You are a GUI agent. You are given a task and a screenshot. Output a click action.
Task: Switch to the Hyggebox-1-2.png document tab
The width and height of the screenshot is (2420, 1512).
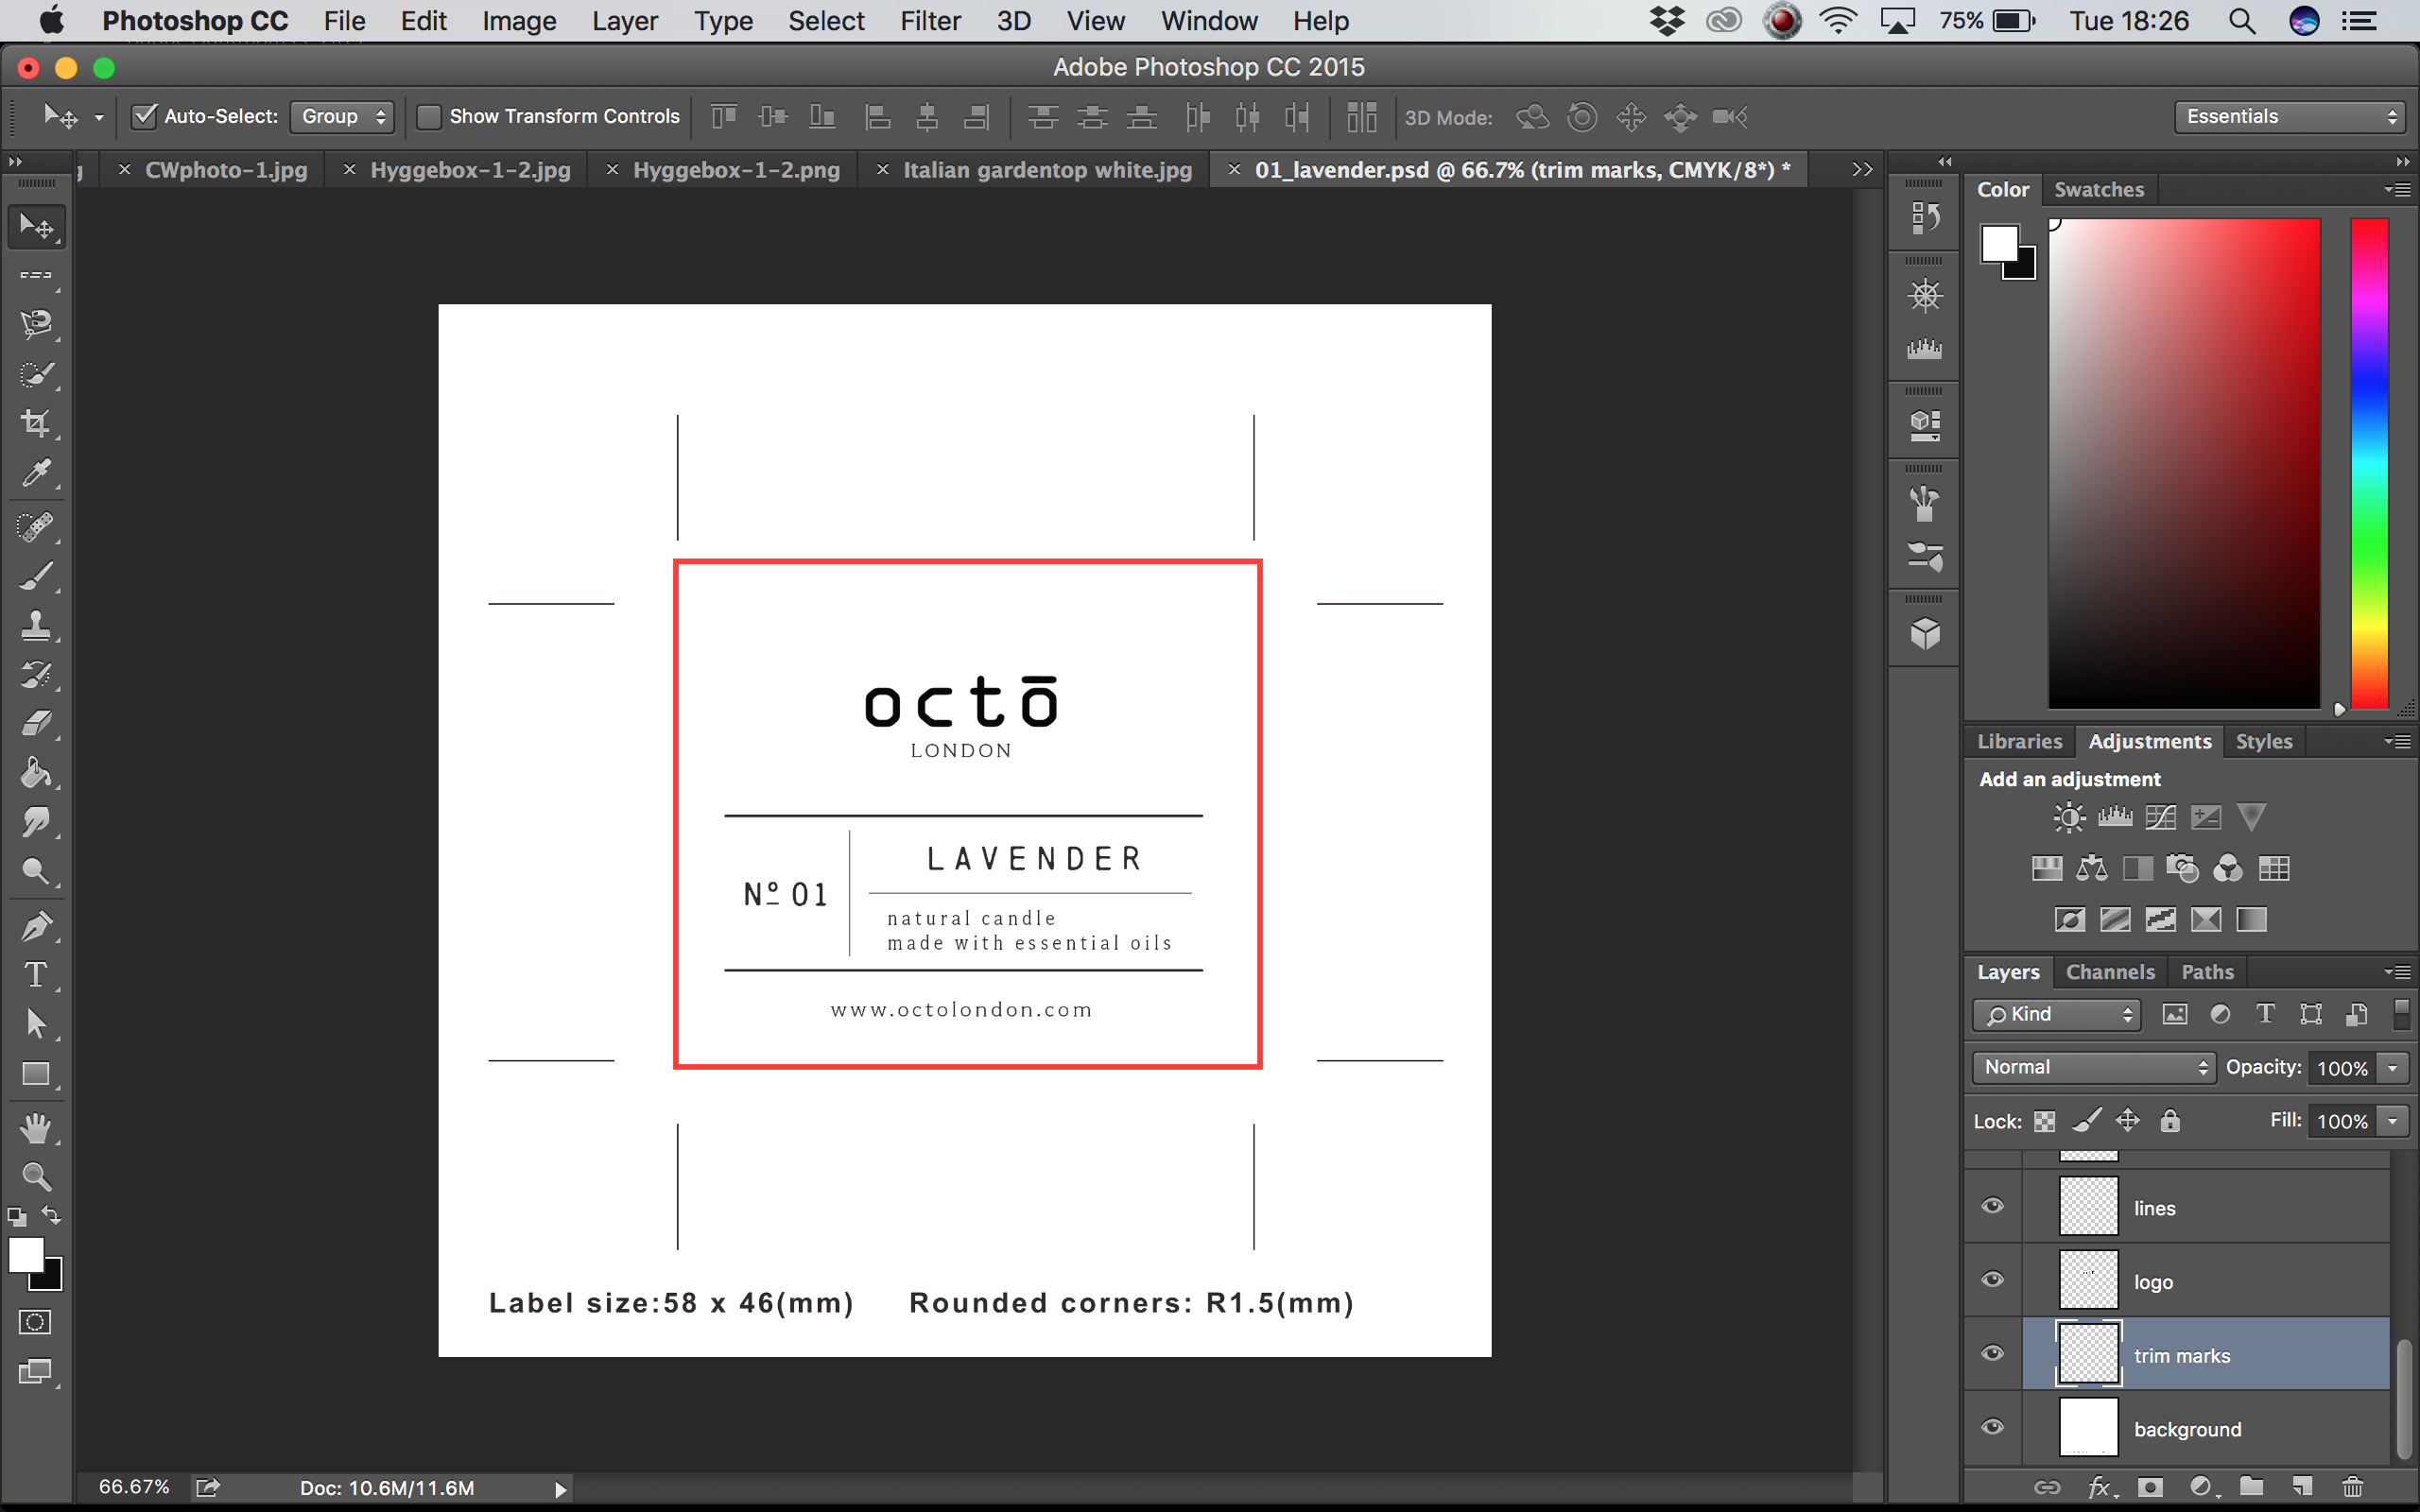coord(736,170)
